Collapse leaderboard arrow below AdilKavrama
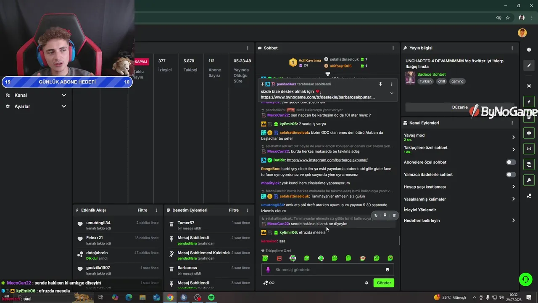 (x=328, y=74)
